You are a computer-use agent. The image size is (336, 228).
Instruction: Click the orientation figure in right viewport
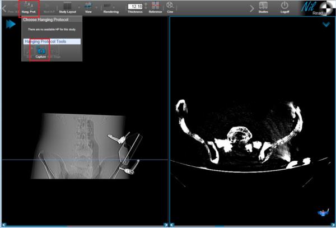point(323,212)
